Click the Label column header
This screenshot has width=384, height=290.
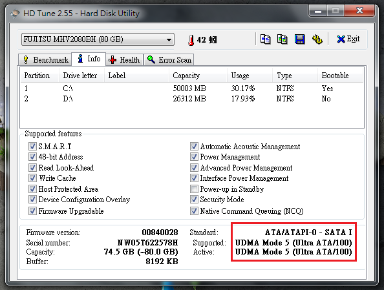[137, 76]
